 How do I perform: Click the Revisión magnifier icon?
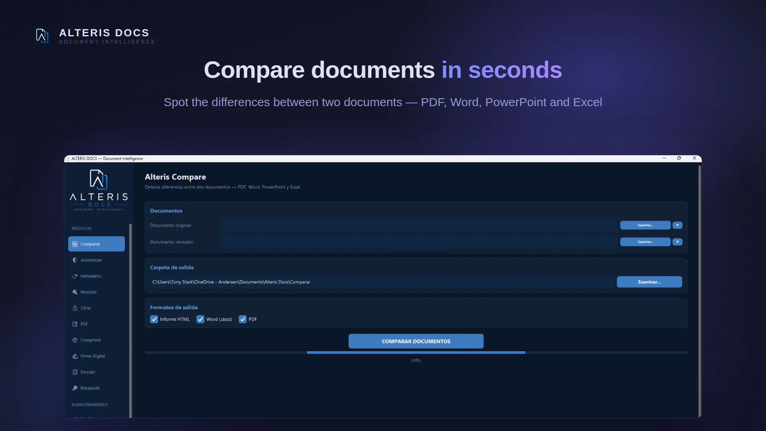(x=75, y=292)
